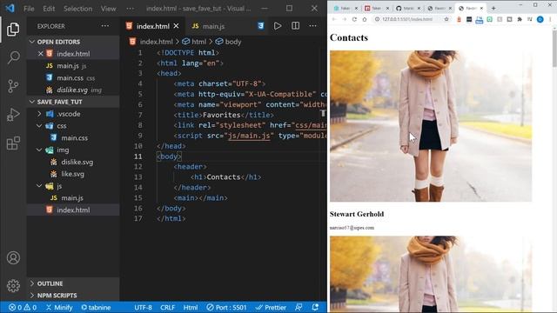
Task: Reload the browser page
Action: click(x=354, y=19)
